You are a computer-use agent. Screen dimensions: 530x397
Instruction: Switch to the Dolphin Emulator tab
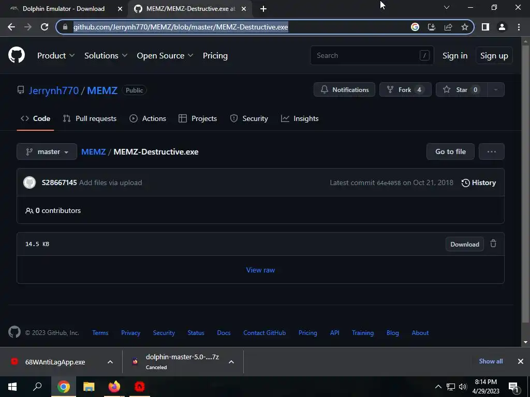(64, 9)
